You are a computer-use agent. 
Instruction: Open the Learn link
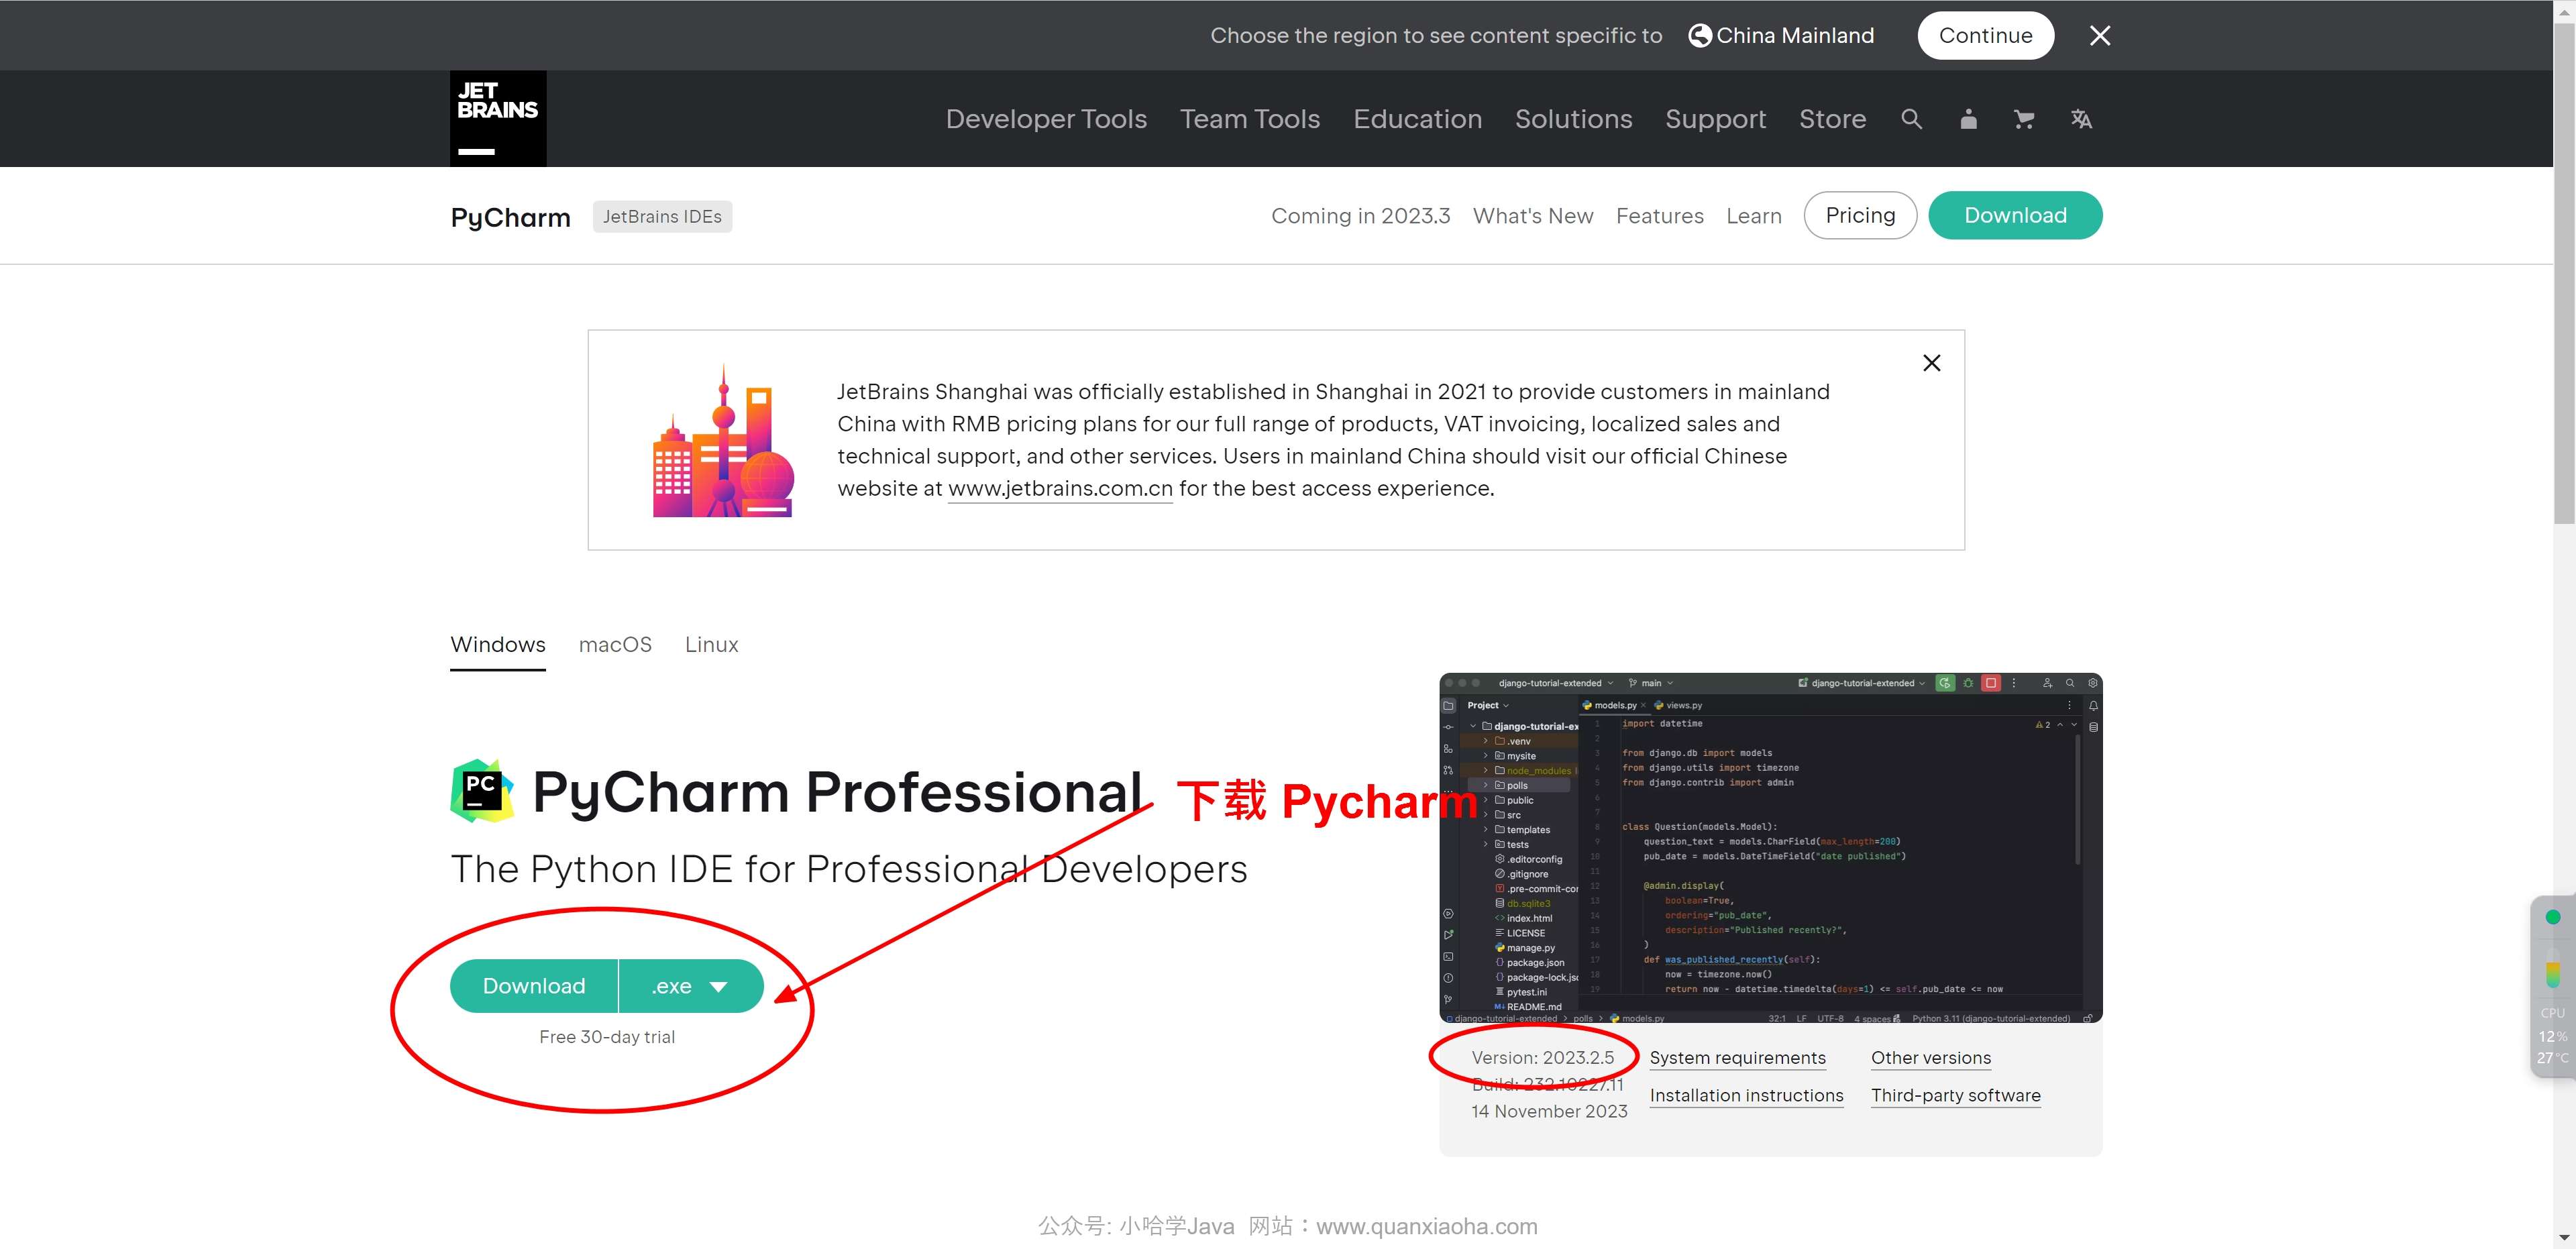1754,216
